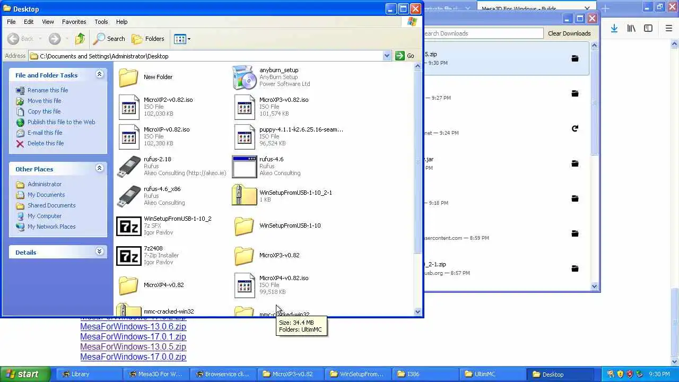
Task: Select the 7z2408 installer icon
Action: 129,256
